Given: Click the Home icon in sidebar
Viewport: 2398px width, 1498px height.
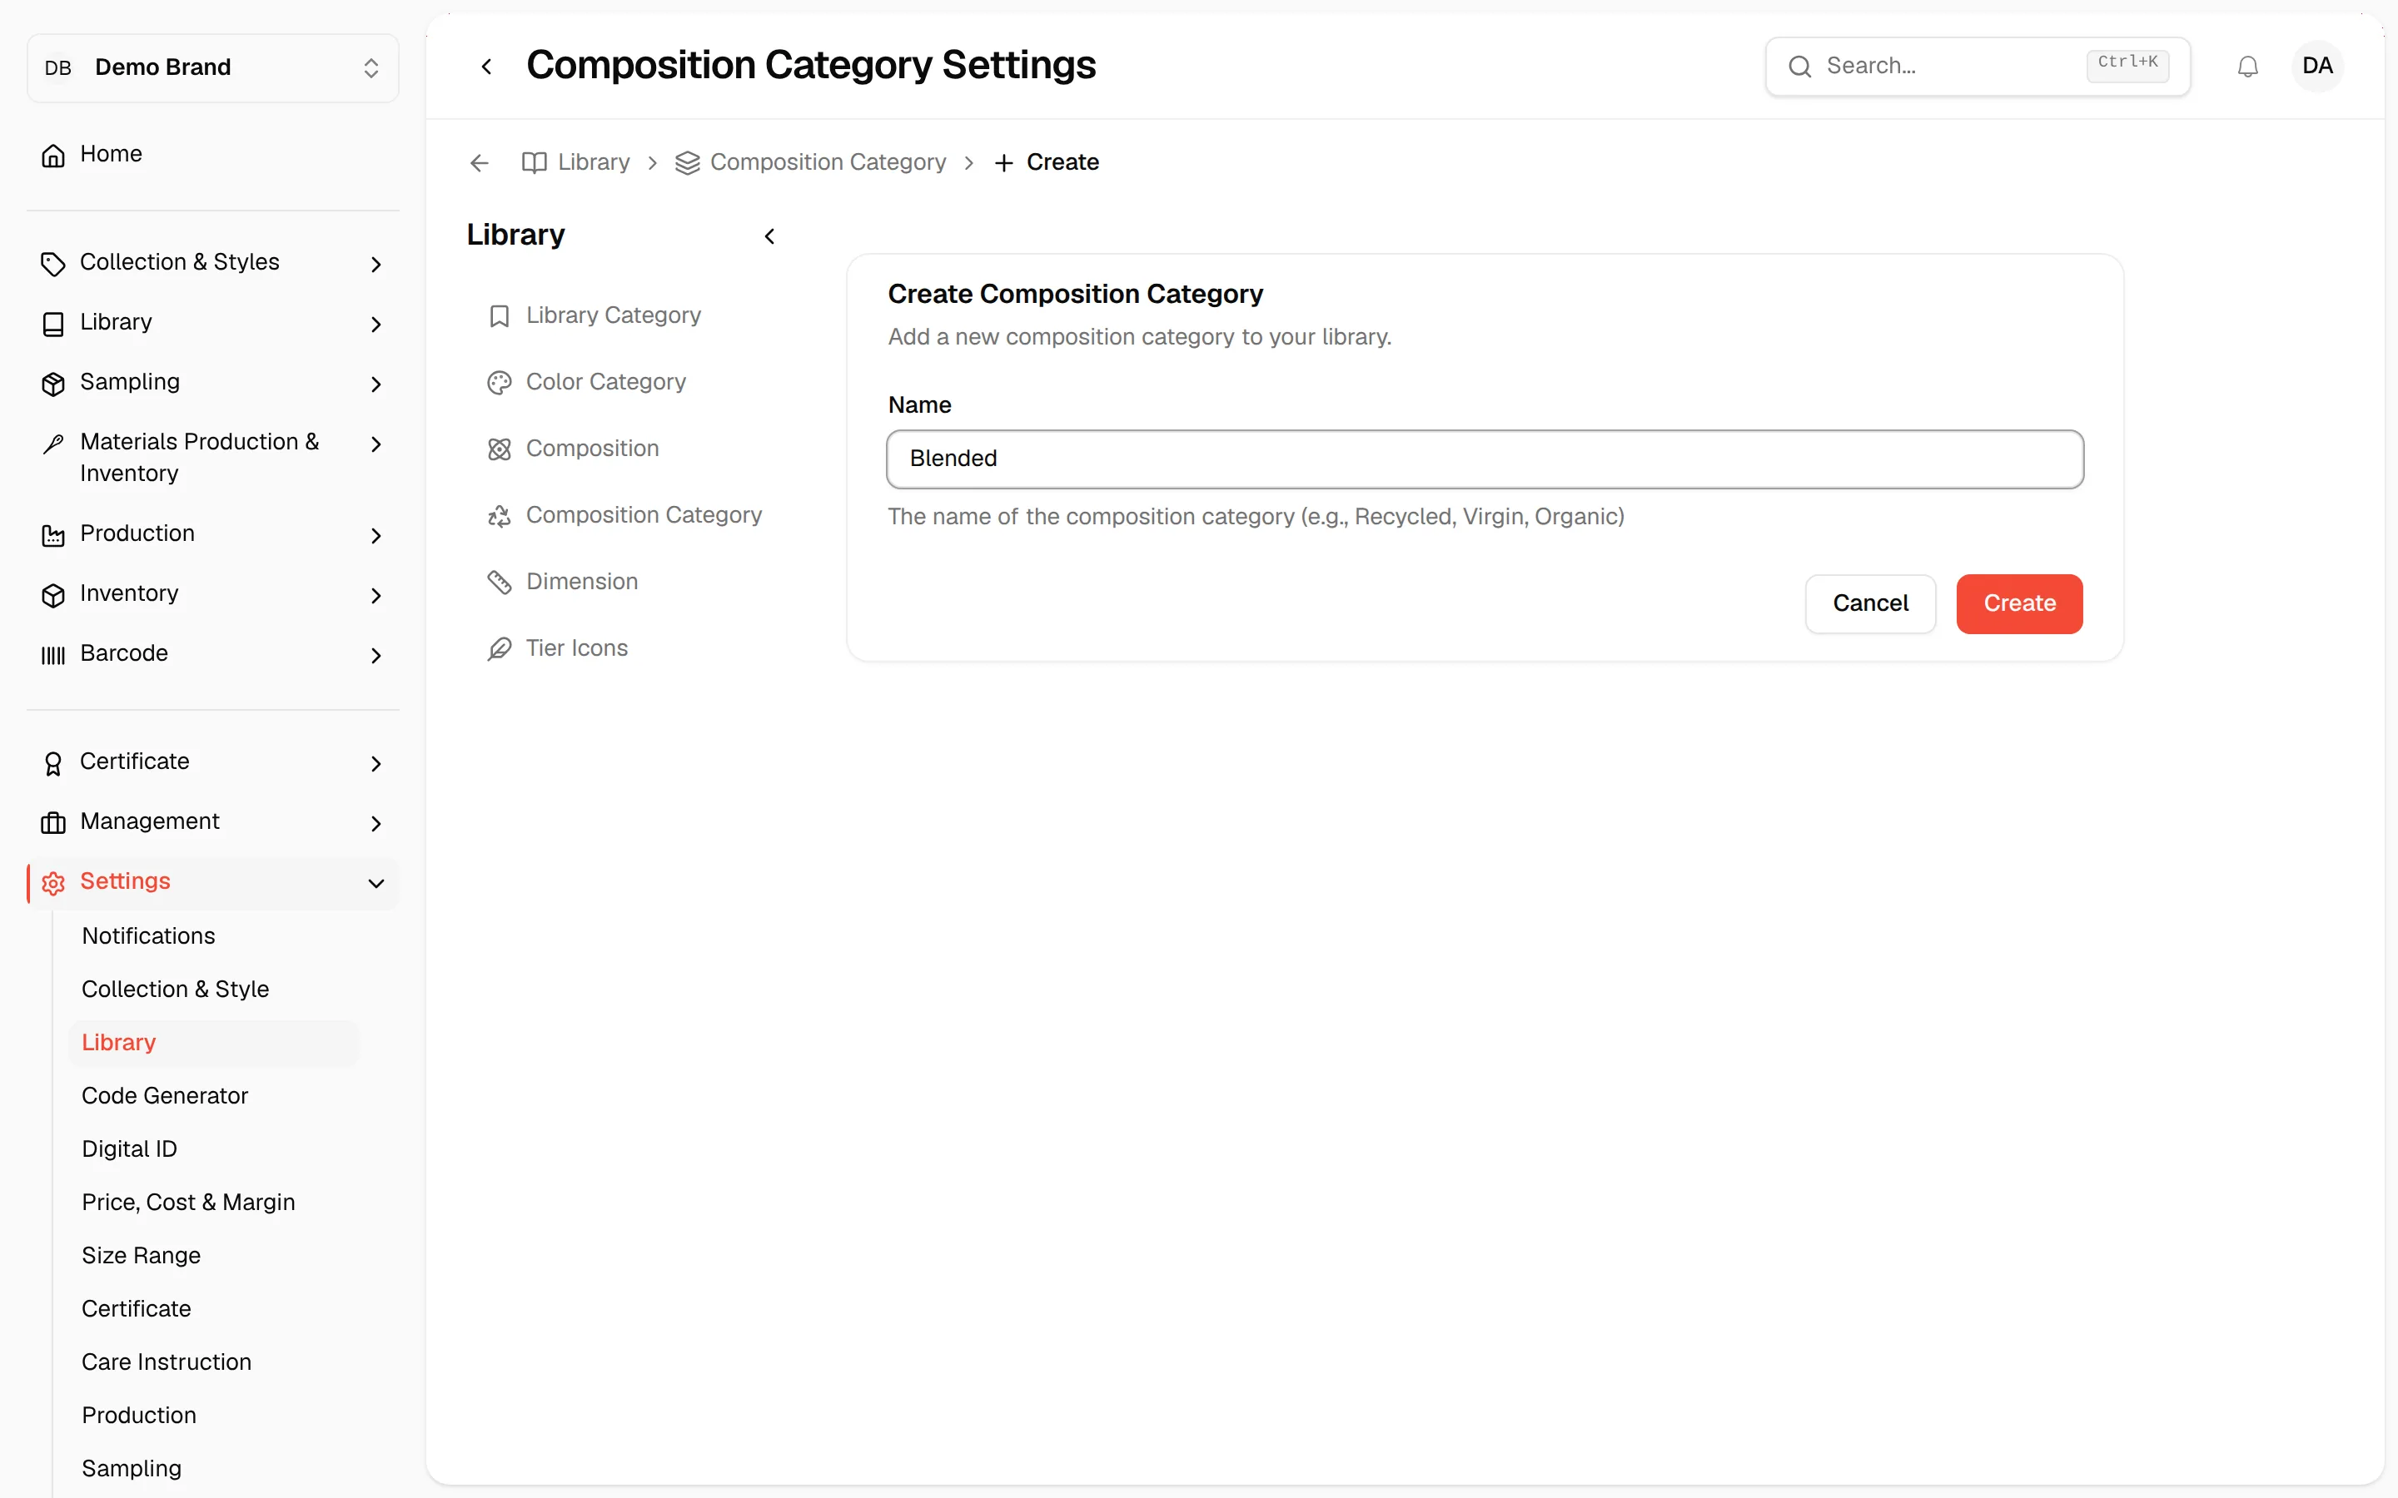Looking at the screenshot, I should (53, 155).
